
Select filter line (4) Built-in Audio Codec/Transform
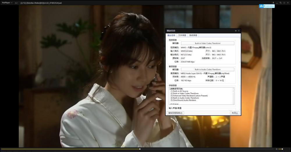[185, 98]
